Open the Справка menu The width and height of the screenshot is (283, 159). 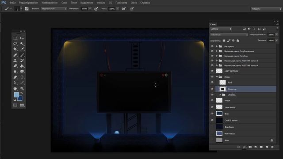tap(145, 3)
